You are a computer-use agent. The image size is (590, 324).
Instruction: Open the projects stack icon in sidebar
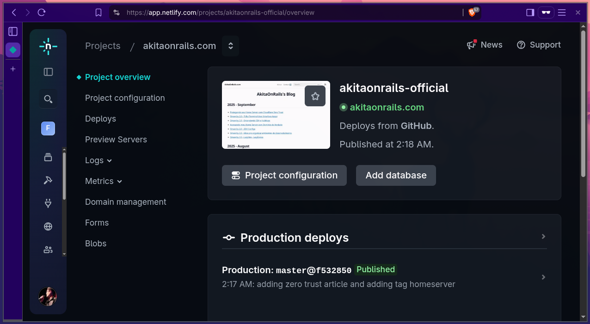tap(48, 157)
